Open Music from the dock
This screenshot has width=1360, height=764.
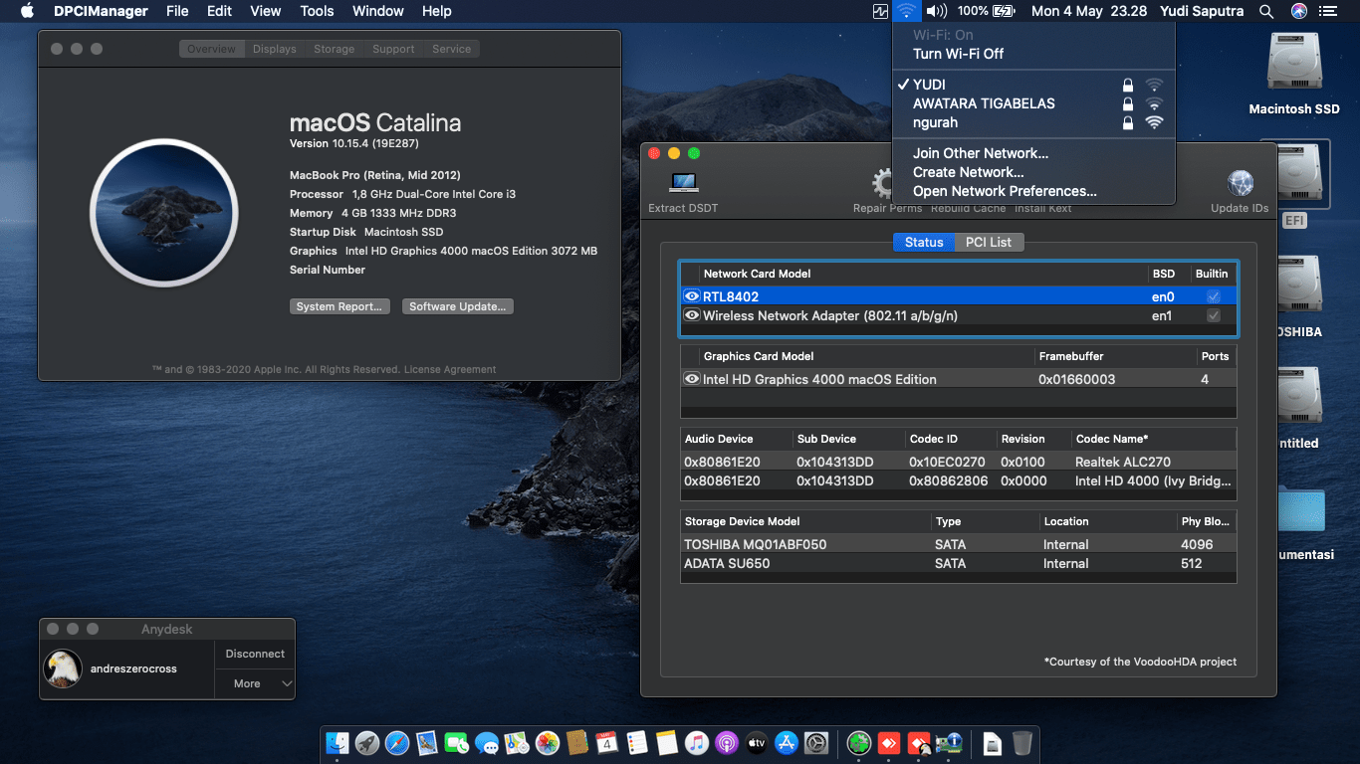point(697,742)
